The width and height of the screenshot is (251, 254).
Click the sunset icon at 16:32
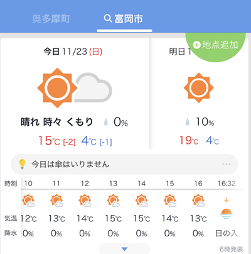click(227, 214)
